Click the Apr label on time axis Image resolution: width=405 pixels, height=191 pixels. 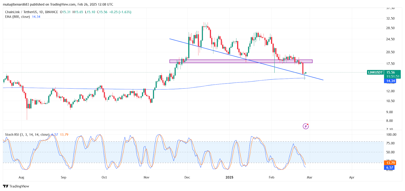click(352, 177)
